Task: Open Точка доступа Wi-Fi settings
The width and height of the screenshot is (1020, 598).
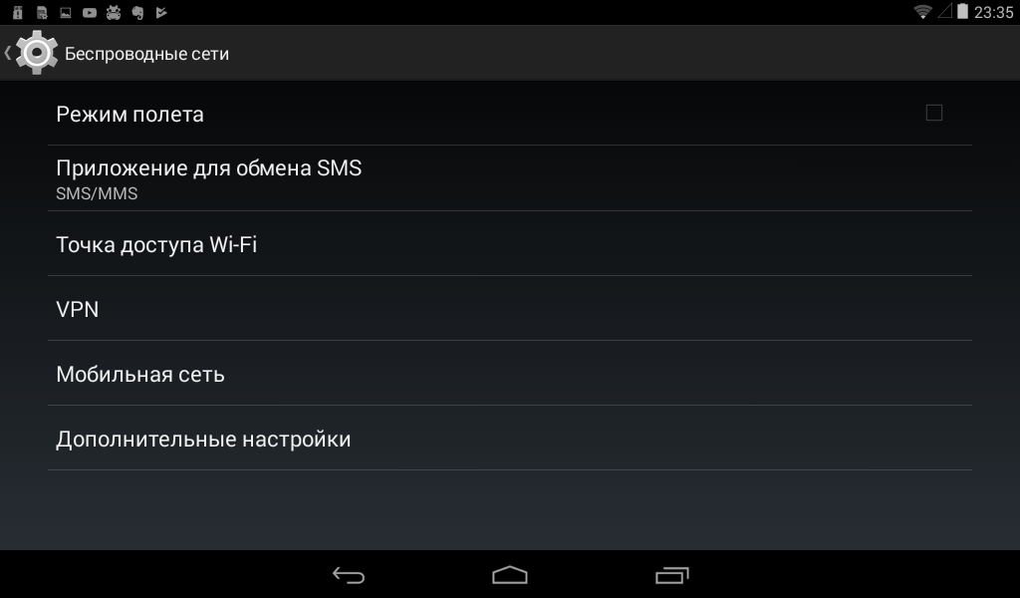Action: point(510,244)
